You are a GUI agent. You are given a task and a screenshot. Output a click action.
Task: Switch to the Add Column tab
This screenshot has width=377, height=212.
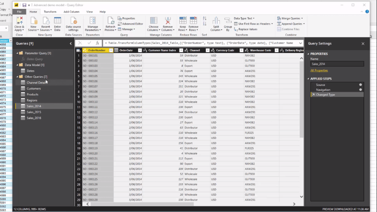tap(71, 11)
